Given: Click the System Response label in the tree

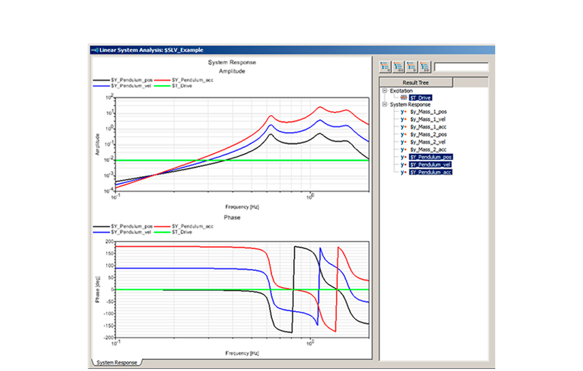Looking at the screenshot, I should click(410, 105).
